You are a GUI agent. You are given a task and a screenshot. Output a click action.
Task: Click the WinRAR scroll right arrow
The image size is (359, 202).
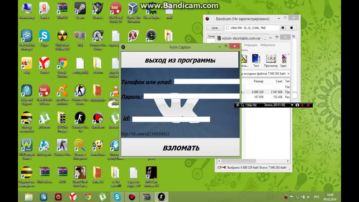point(288,161)
